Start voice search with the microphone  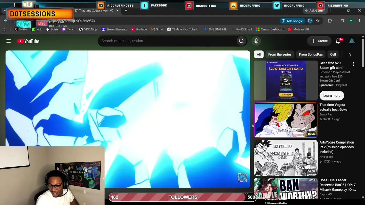coord(256,41)
